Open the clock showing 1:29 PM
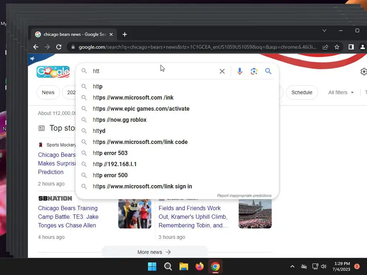The width and height of the screenshot is (367, 275). click(342, 266)
